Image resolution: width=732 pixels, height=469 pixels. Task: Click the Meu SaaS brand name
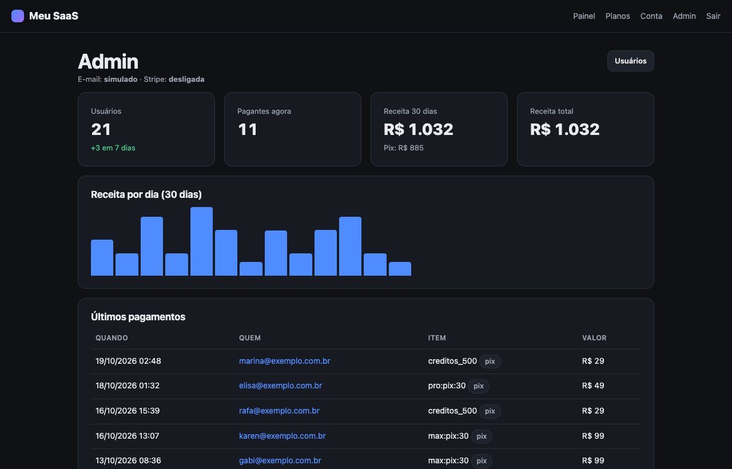click(54, 16)
